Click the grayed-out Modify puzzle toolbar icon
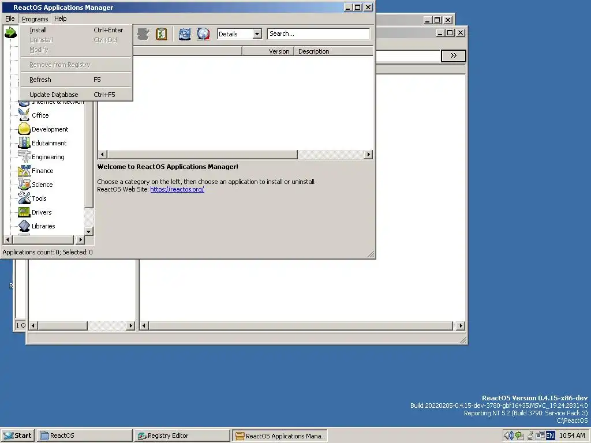Image resolution: width=591 pixels, height=443 pixels. coord(143,34)
